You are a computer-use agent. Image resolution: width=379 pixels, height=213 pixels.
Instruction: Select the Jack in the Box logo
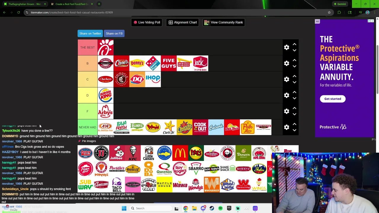coord(200,63)
